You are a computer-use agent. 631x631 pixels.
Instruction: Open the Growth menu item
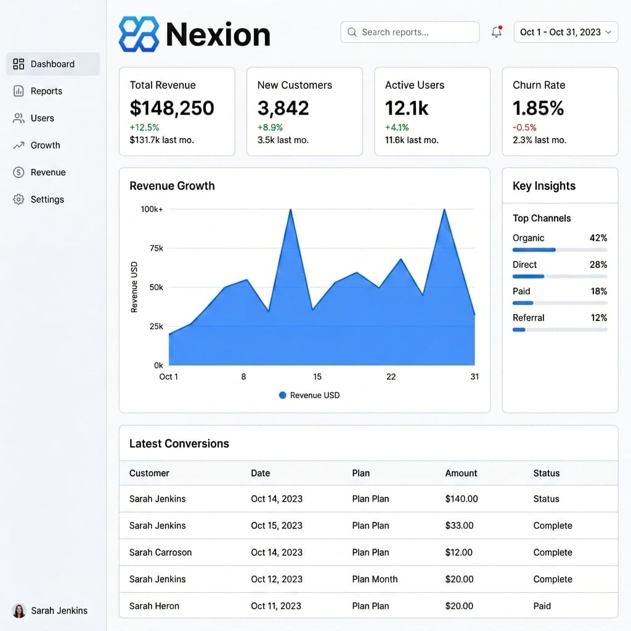point(53,145)
